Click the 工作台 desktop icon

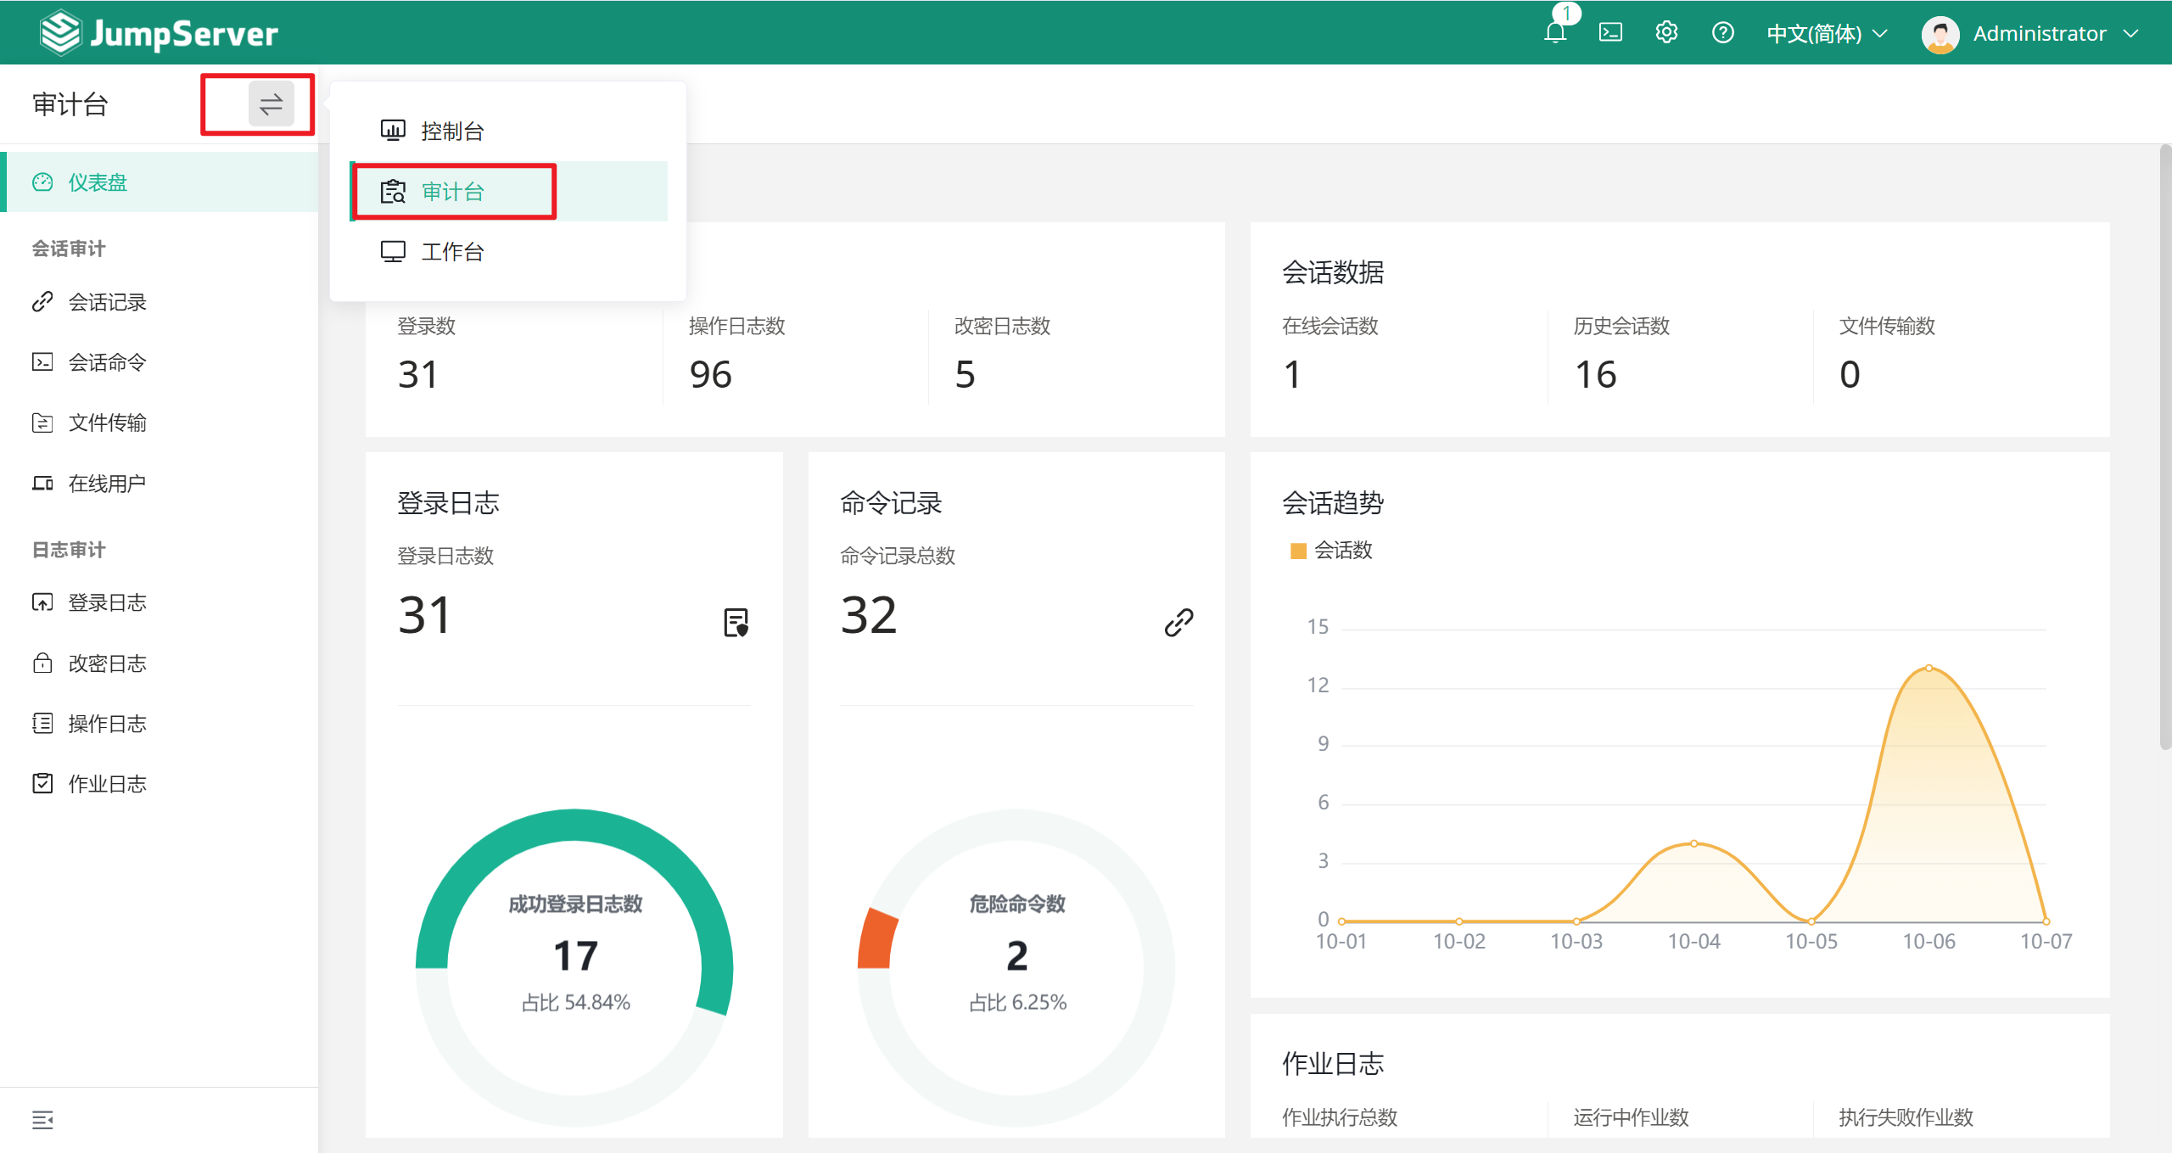(393, 252)
